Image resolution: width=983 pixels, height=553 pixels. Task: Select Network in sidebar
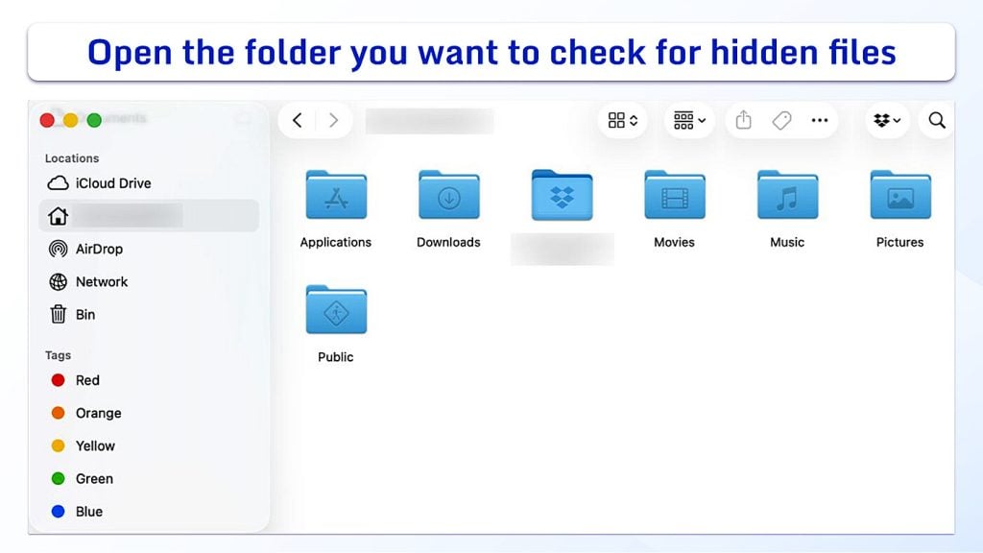point(149,281)
